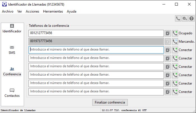This screenshot has height=113, width=196.
Task: Open the Identificador sidebar tab
Action: (12, 28)
